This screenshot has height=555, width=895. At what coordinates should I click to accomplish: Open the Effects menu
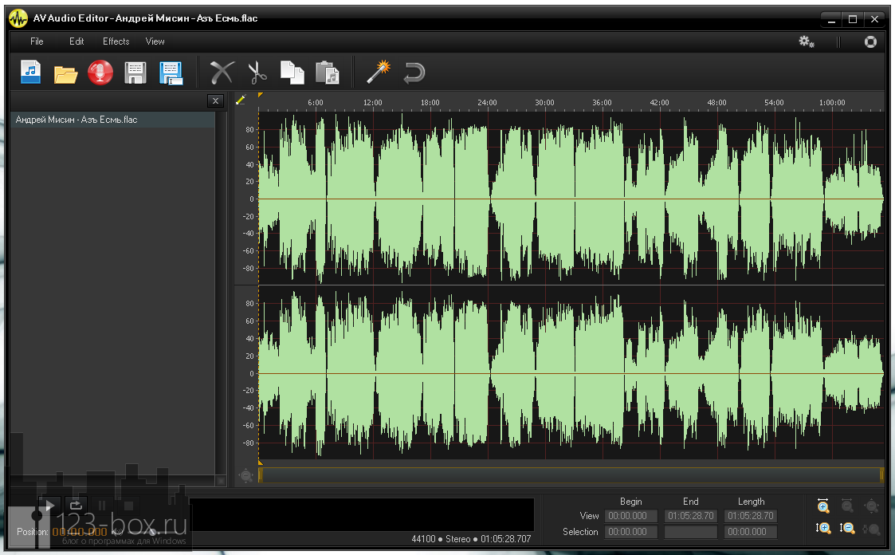pyautogui.click(x=116, y=41)
